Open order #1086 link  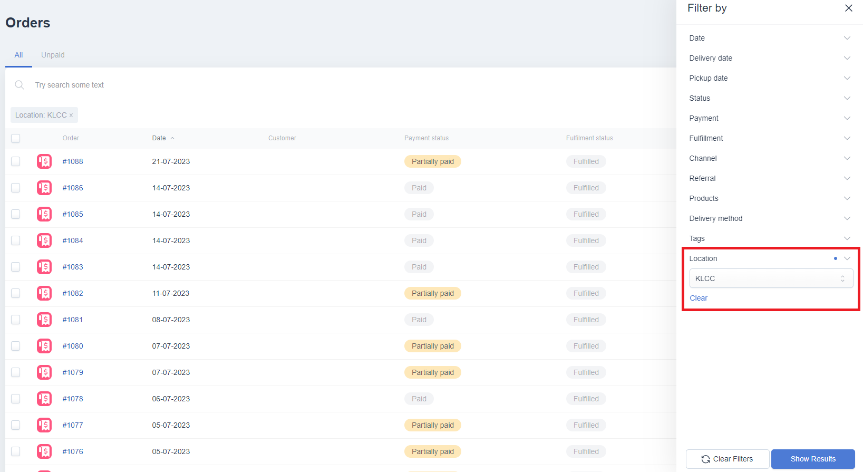click(73, 188)
